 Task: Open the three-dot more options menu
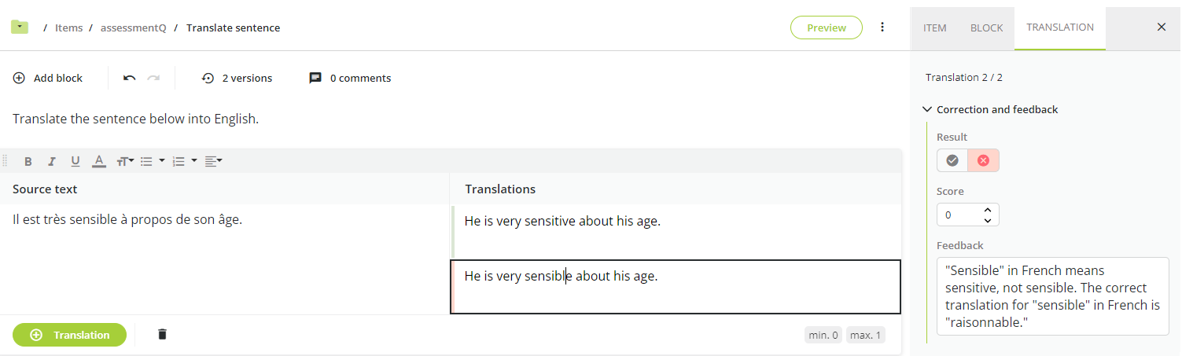[882, 28]
